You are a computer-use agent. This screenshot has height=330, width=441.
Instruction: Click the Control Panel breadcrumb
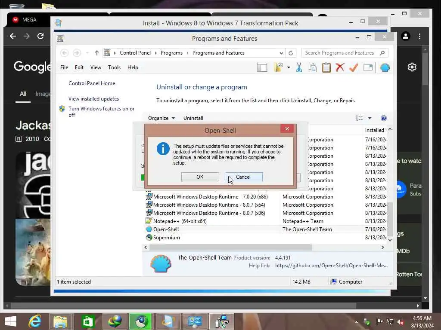(135, 53)
